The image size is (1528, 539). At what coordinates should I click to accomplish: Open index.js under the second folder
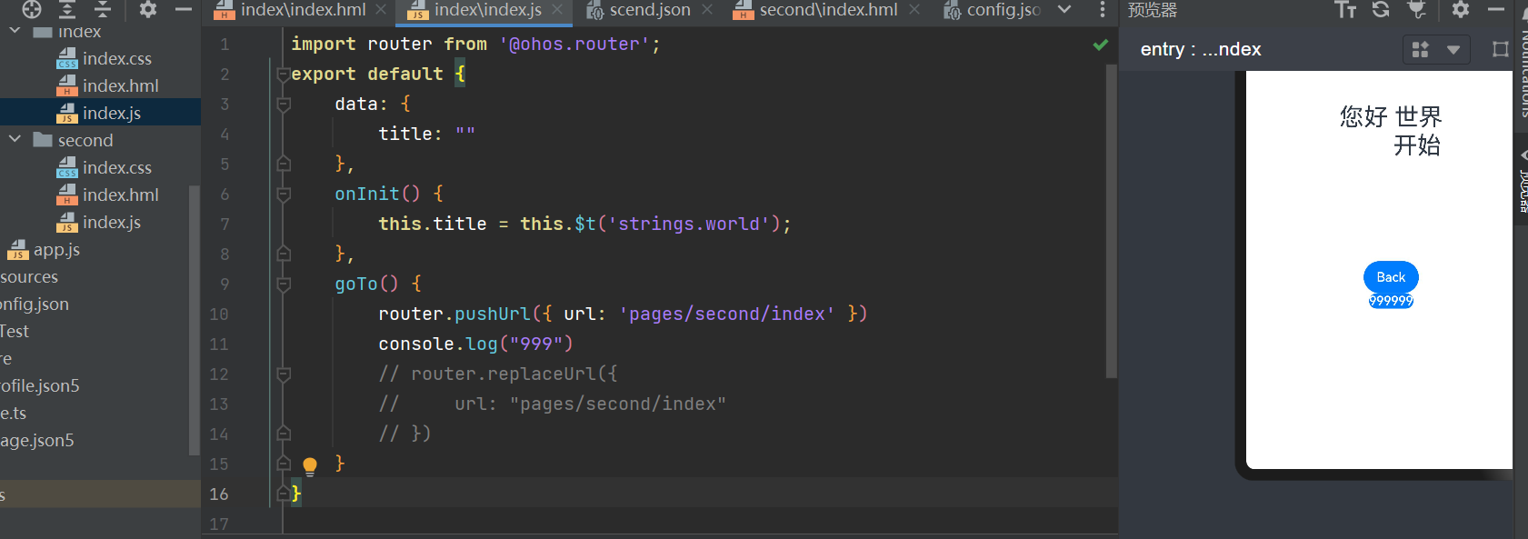tap(111, 222)
